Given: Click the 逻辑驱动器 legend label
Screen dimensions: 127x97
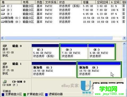Looking at the screenshot, I should pos(56,94).
